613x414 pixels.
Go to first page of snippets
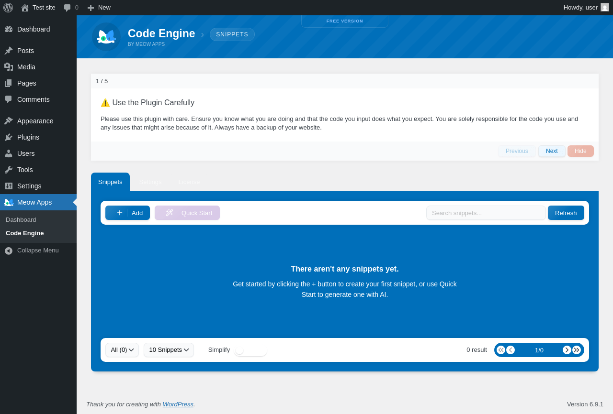point(501,350)
